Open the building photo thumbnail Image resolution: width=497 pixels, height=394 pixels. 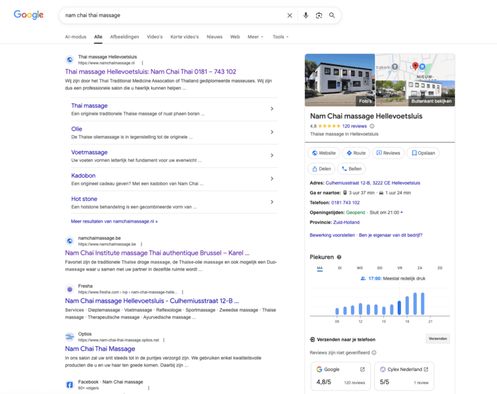(x=339, y=79)
